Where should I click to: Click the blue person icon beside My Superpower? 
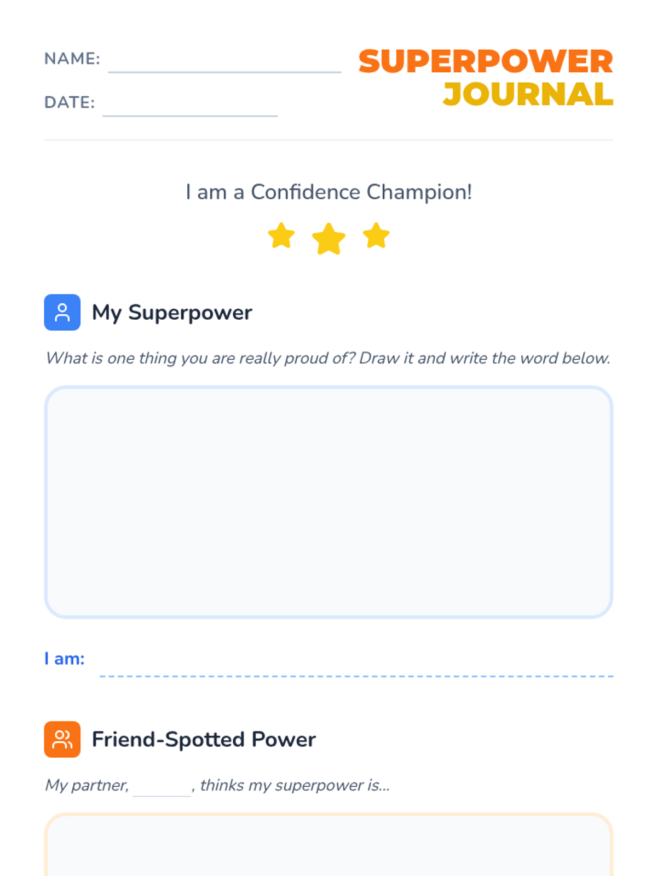tap(62, 312)
